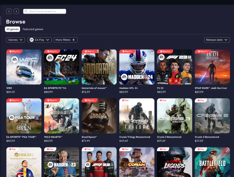Expand the Genres dropdown
The width and height of the screenshot is (234, 177).
coord(16,40)
